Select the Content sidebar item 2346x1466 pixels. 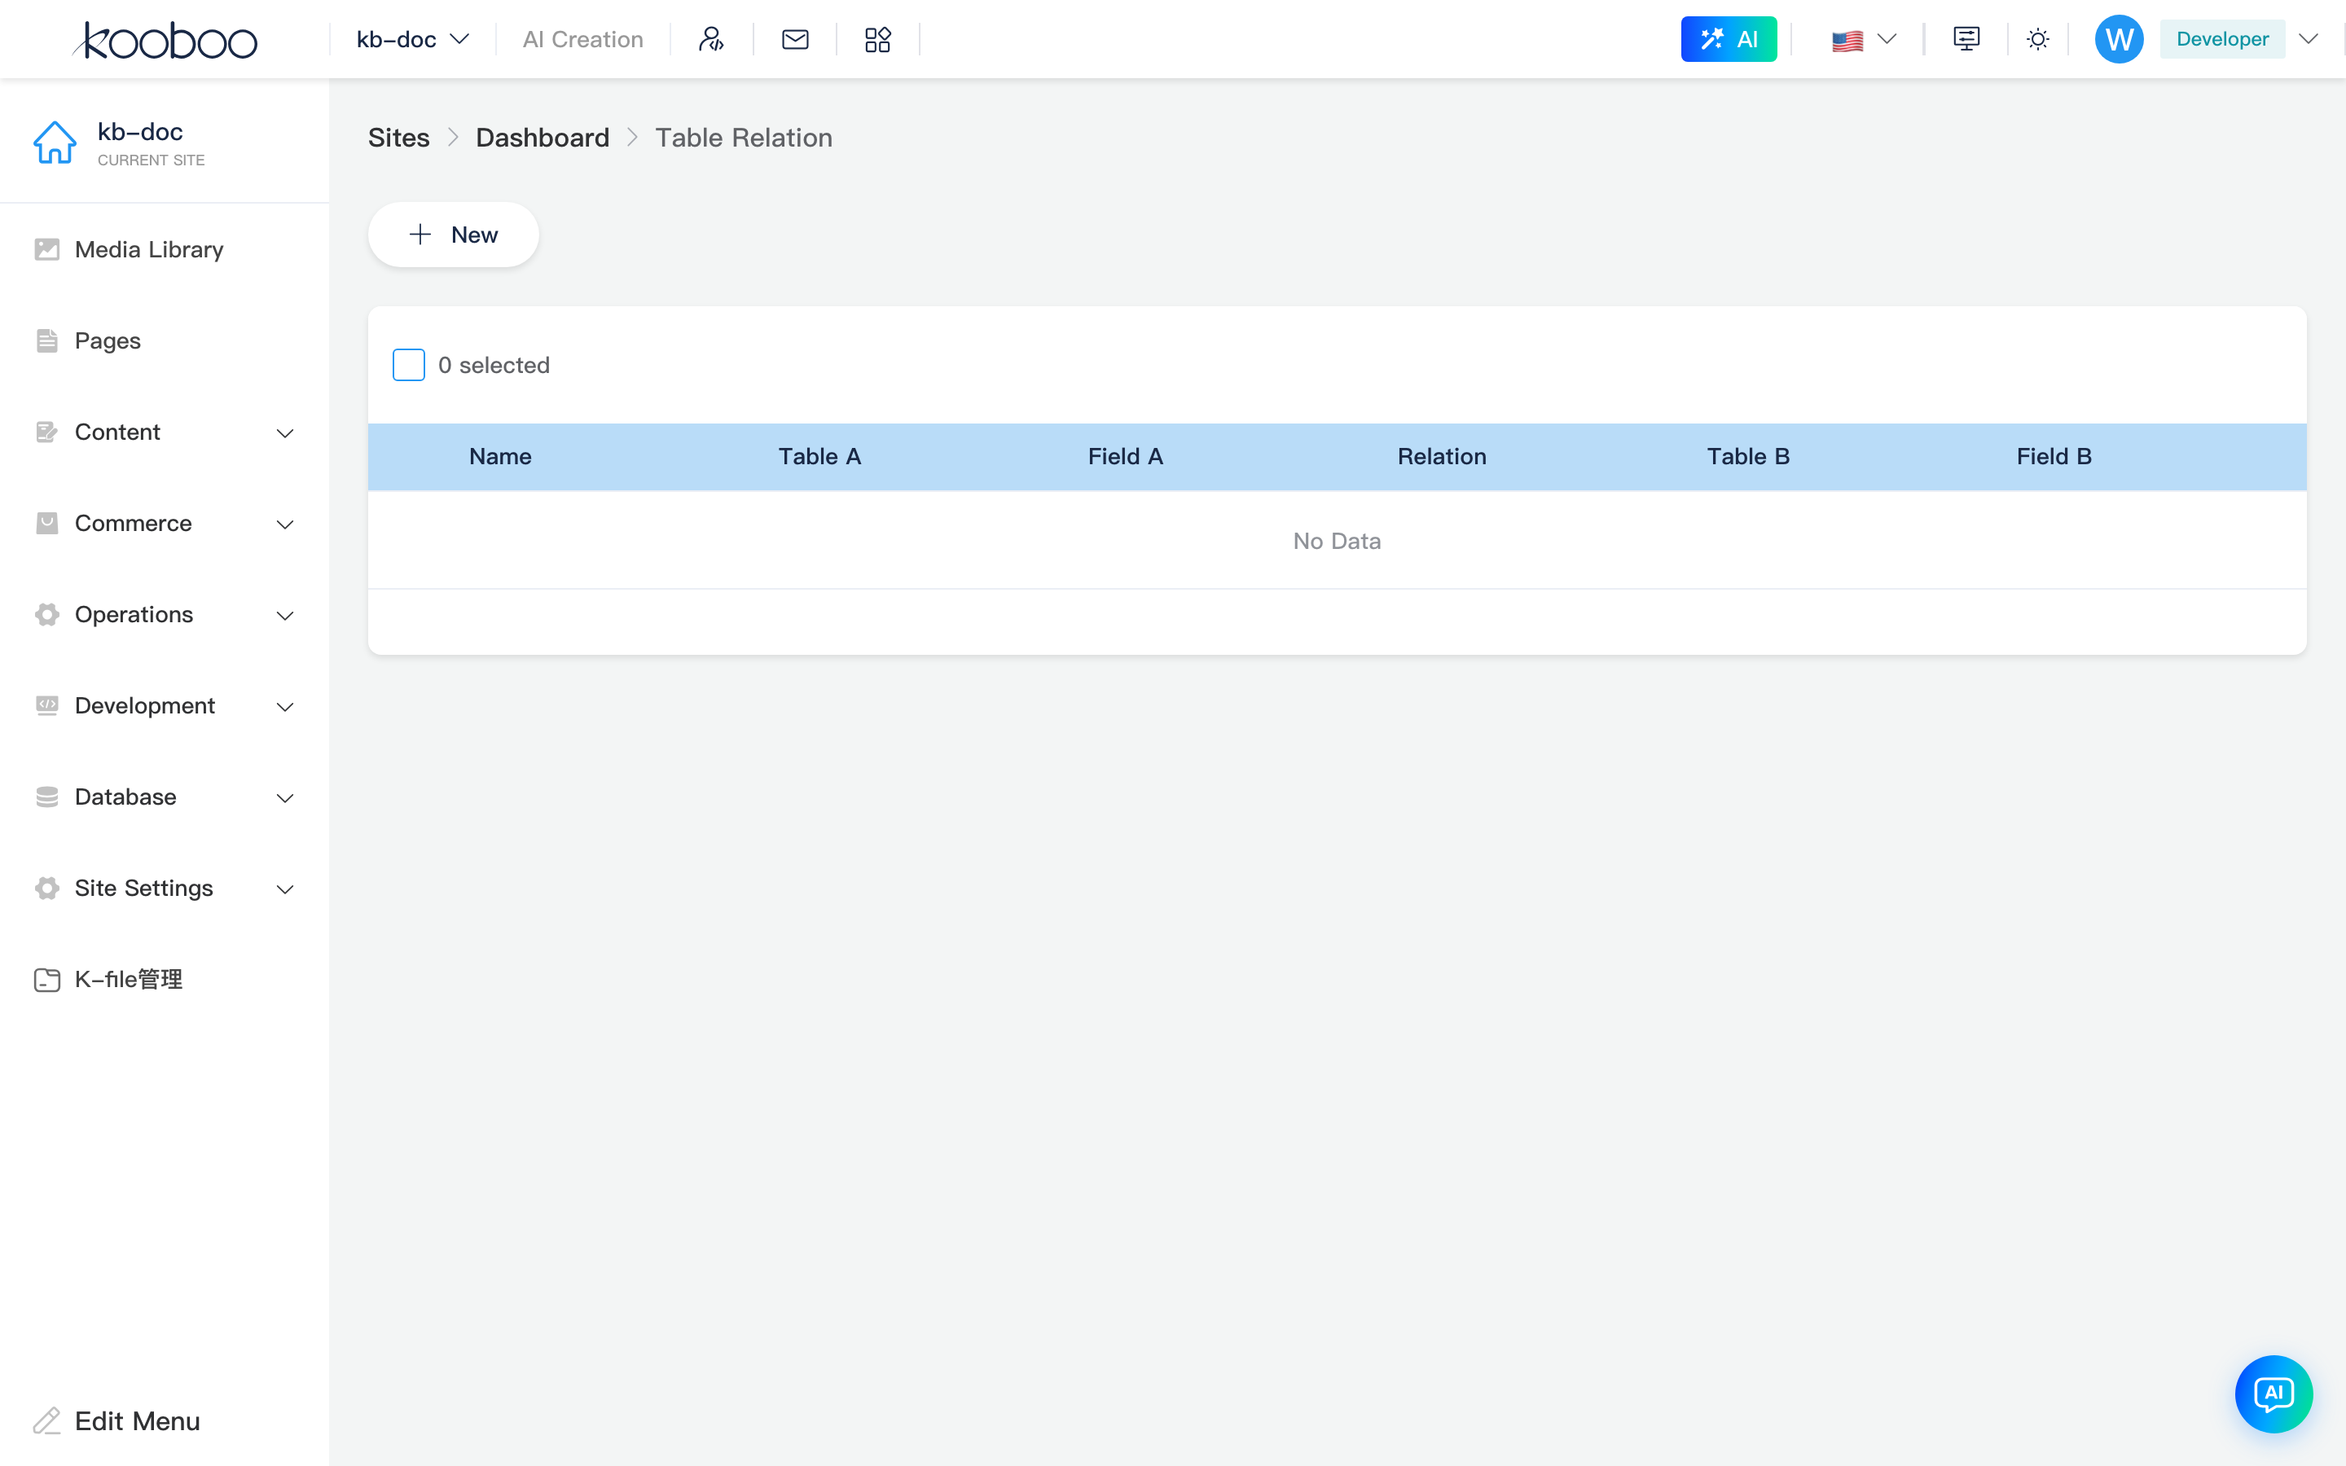tap(165, 432)
